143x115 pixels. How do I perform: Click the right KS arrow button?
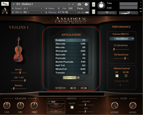coord(83,88)
